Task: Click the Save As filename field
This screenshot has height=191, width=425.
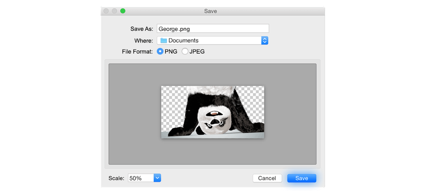Action: (213, 28)
